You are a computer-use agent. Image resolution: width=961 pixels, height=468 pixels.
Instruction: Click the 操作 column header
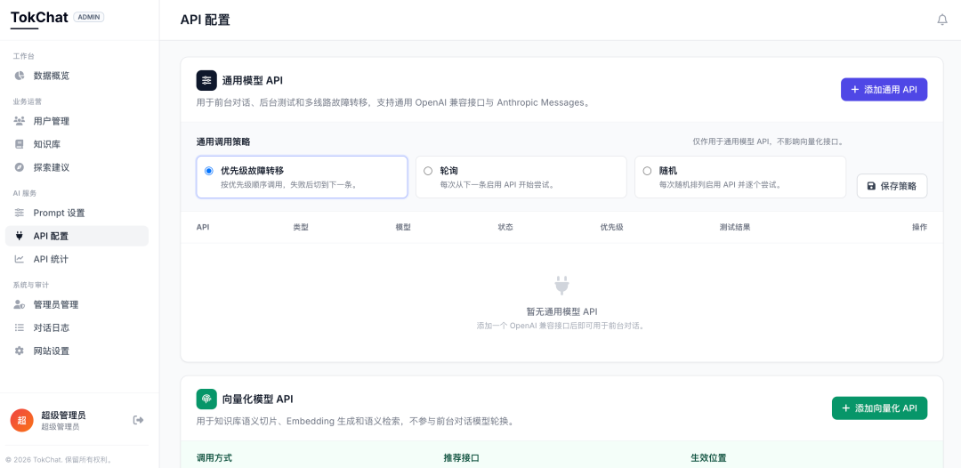[x=919, y=227]
